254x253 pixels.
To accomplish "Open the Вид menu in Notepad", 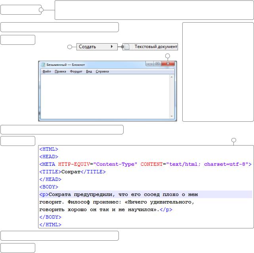I will point(89,71).
